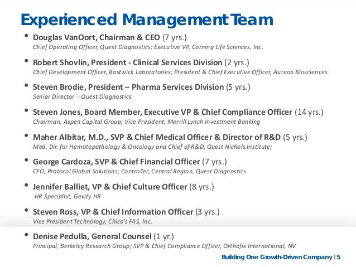
Task: Click the Bostwick Laboratories background description
Action: click(180, 72)
